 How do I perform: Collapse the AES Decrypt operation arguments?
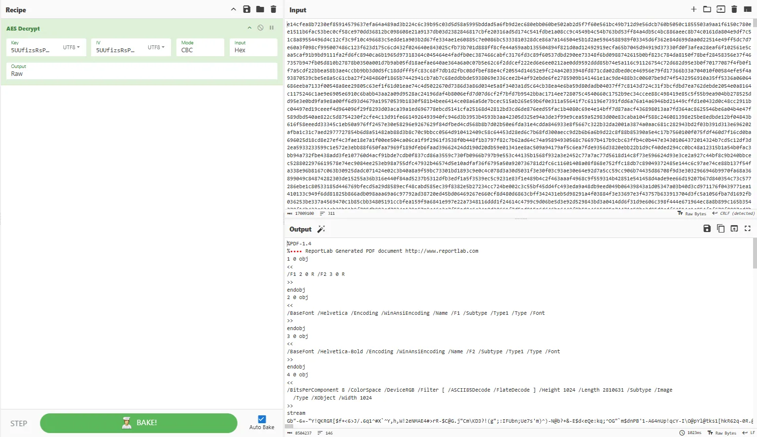(x=249, y=28)
